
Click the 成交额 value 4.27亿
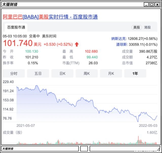coord(152,57)
